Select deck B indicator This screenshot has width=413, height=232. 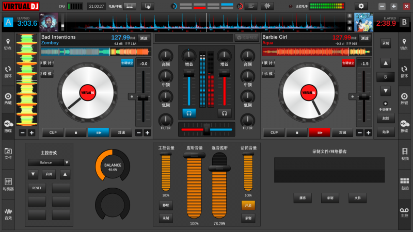404,22
